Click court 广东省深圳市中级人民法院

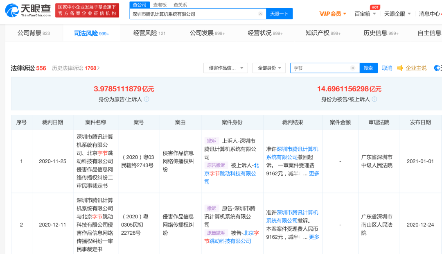tap(377, 161)
